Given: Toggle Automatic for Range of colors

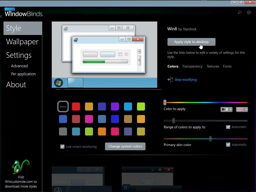Looking at the screenshot, I should click(228, 127).
